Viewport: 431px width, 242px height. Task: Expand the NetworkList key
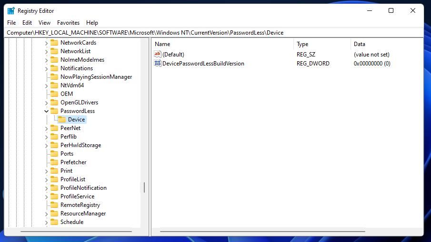(x=47, y=51)
